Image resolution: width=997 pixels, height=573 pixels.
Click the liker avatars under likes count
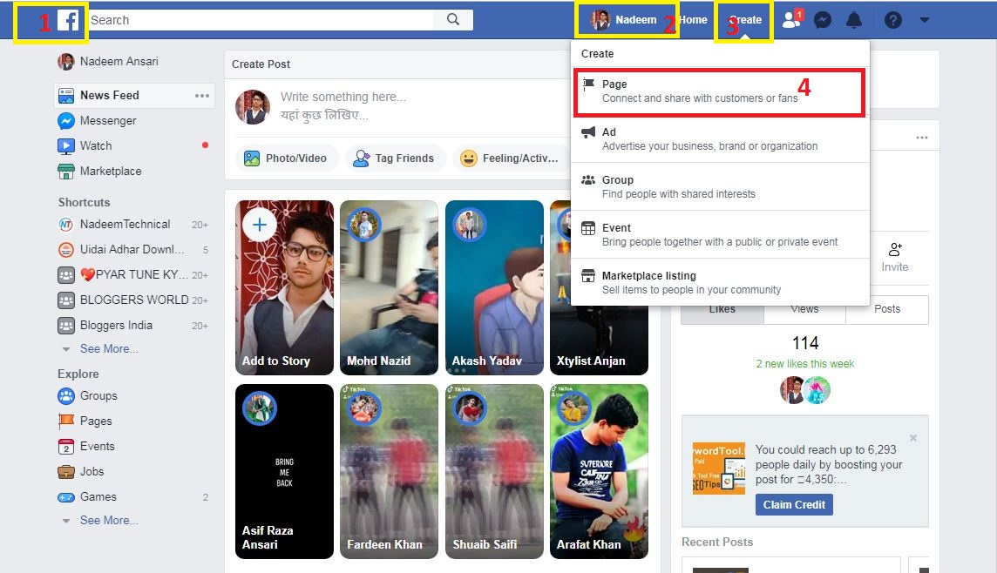click(x=805, y=390)
